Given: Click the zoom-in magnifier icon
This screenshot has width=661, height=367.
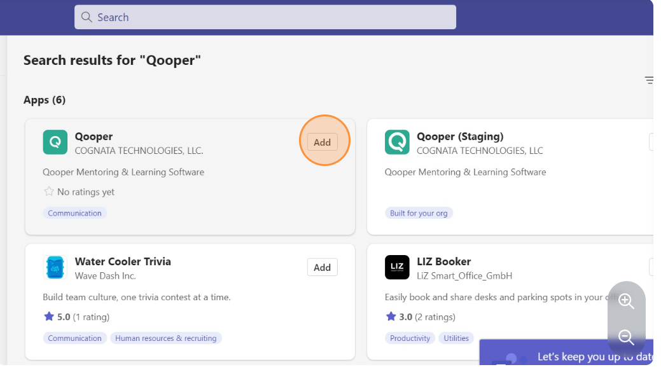Looking at the screenshot, I should [626, 301].
